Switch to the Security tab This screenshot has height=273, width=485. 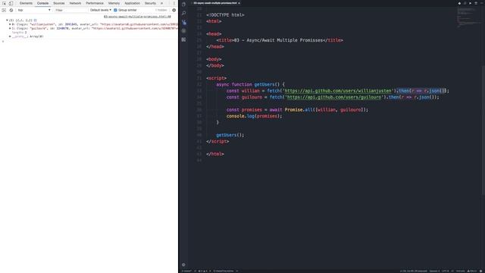click(150, 3)
